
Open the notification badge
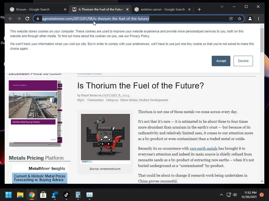(x=261, y=195)
